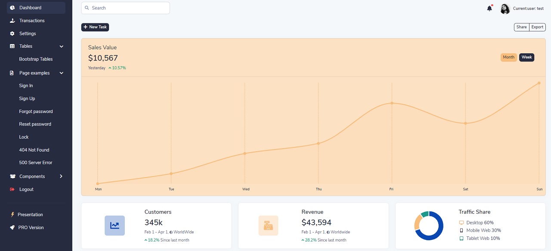Viewport: 551px width, 251px height.
Task: Click the Export button
Action: click(537, 27)
